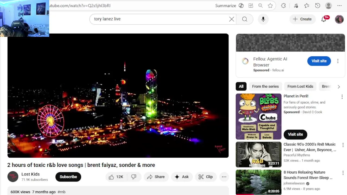Screen dimensions: 347x195
Task: Click the Fellou ad banner image
Action: pyautogui.click(x=290, y=43)
